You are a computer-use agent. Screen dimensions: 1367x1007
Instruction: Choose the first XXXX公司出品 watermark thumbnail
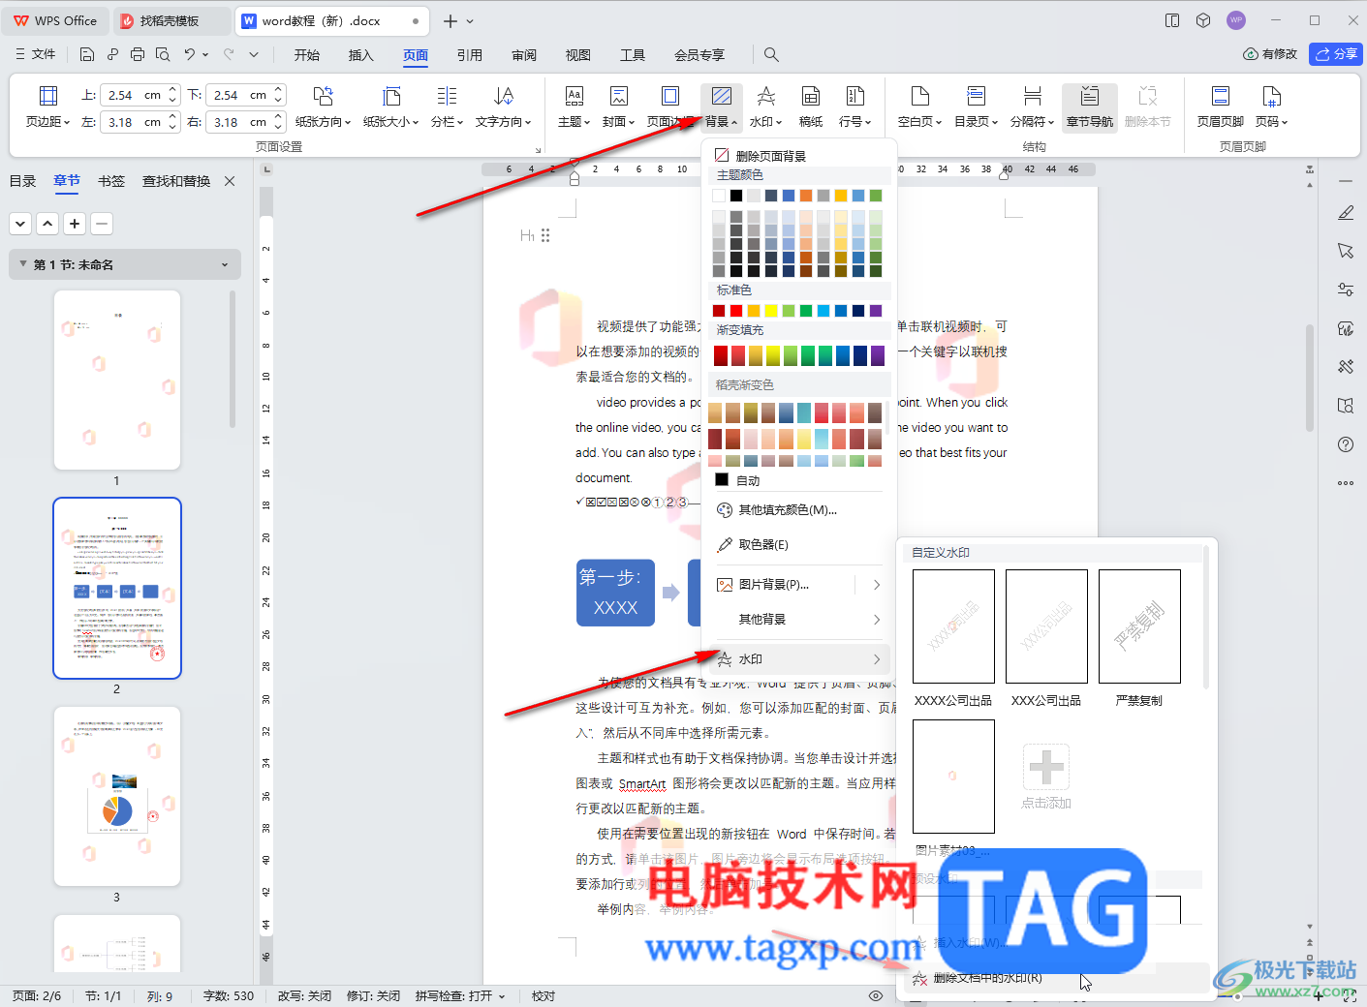[x=953, y=626]
